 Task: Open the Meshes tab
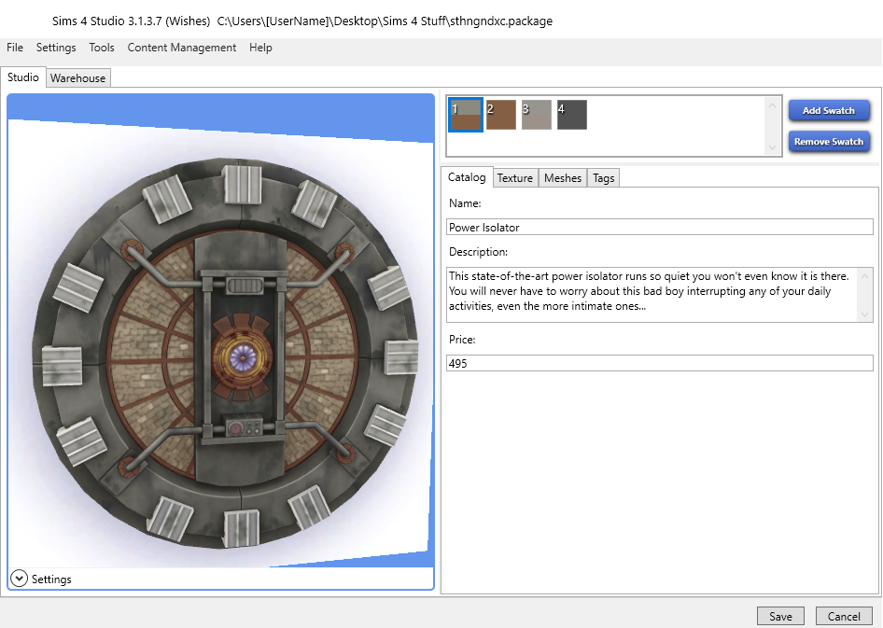[563, 178]
